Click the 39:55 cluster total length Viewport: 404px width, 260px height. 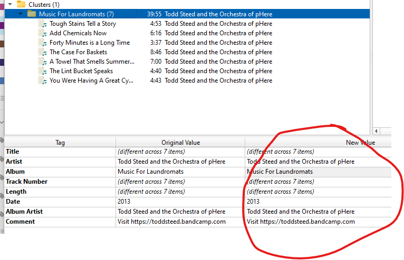(154, 14)
